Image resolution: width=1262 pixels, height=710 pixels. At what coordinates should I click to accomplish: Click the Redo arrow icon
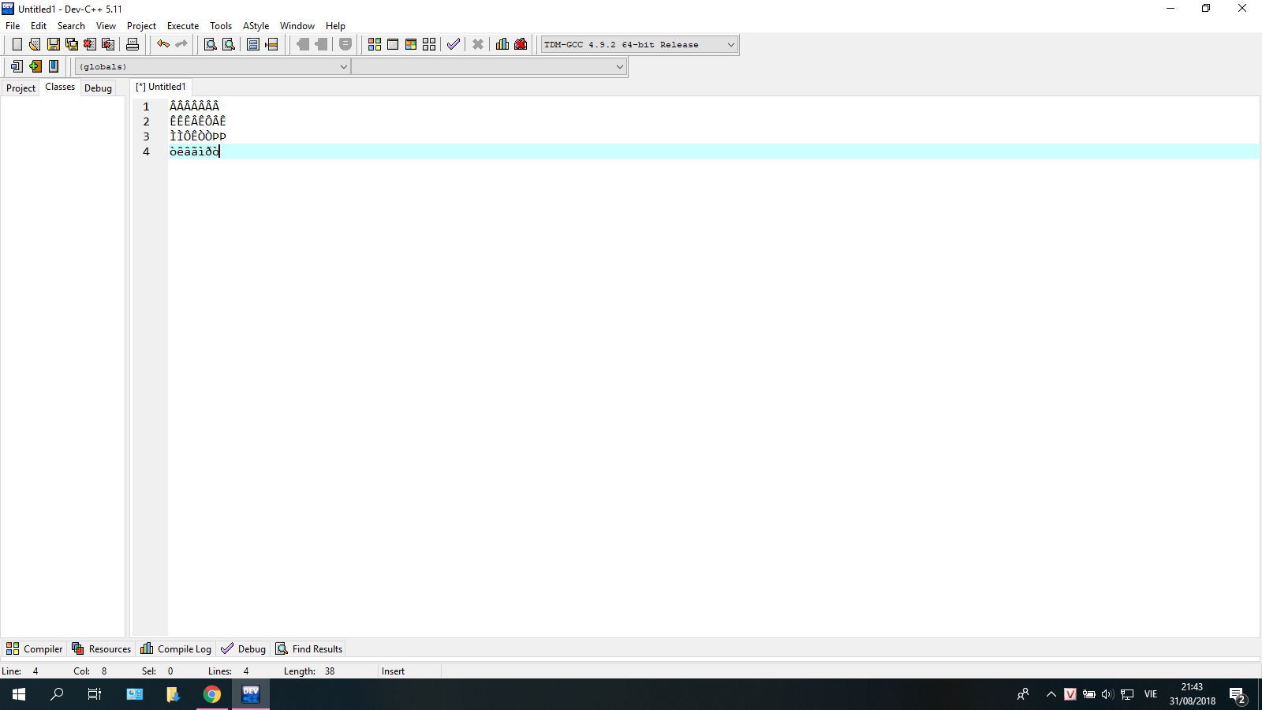click(181, 44)
